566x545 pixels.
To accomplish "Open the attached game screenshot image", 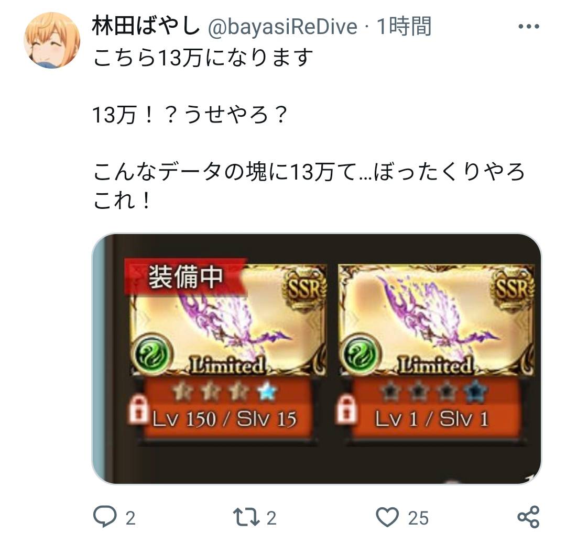I will [x=317, y=359].
